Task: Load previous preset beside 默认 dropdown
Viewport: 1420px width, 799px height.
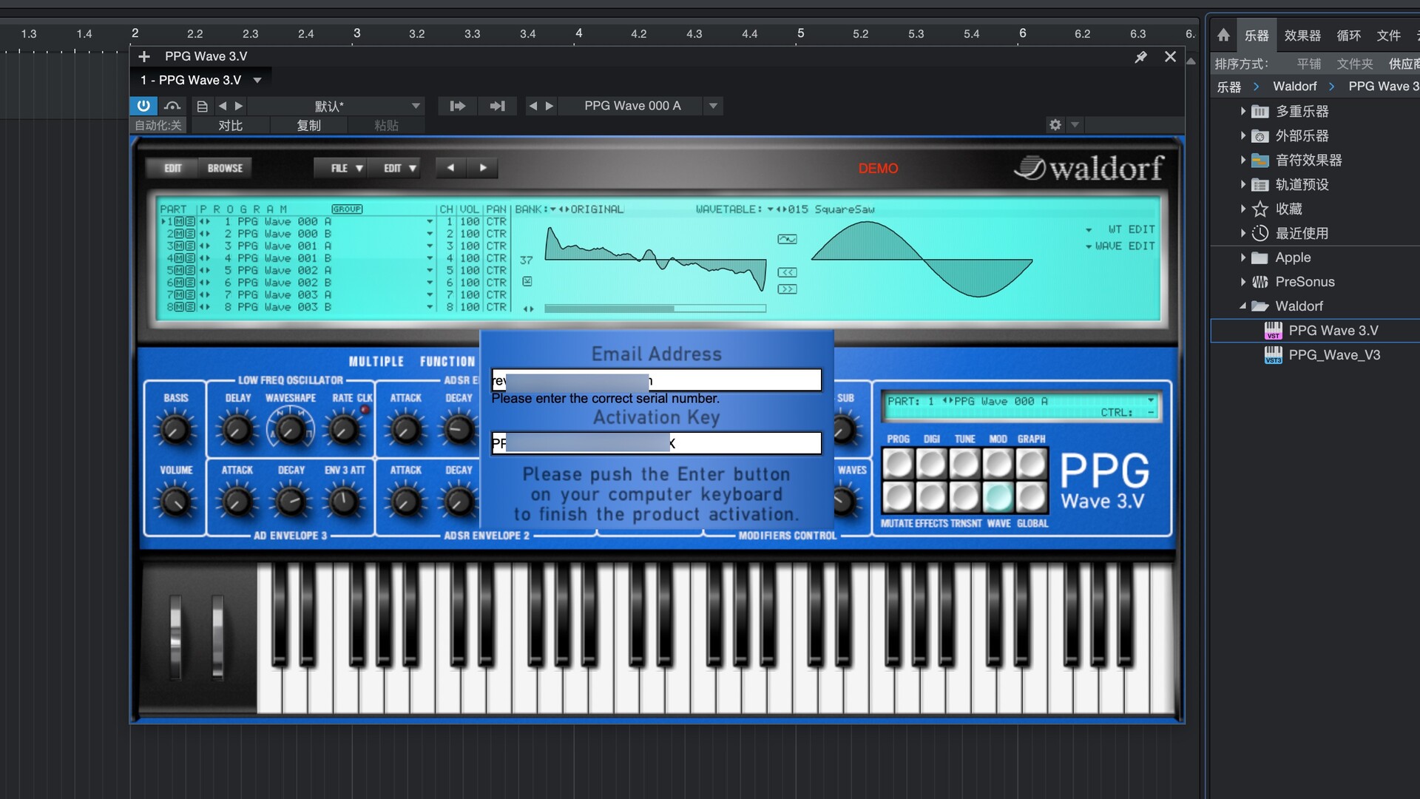Action: tap(222, 106)
